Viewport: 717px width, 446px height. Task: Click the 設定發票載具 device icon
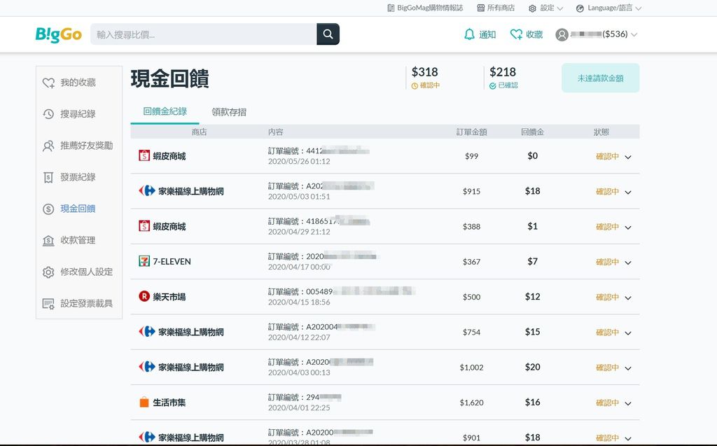point(48,304)
